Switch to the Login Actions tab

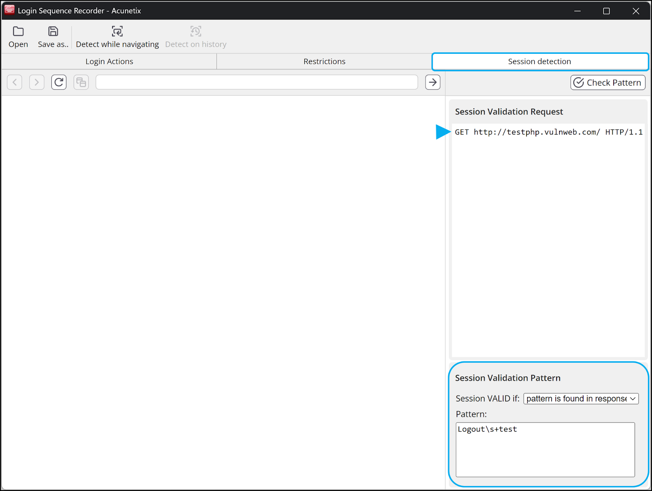(x=109, y=62)
